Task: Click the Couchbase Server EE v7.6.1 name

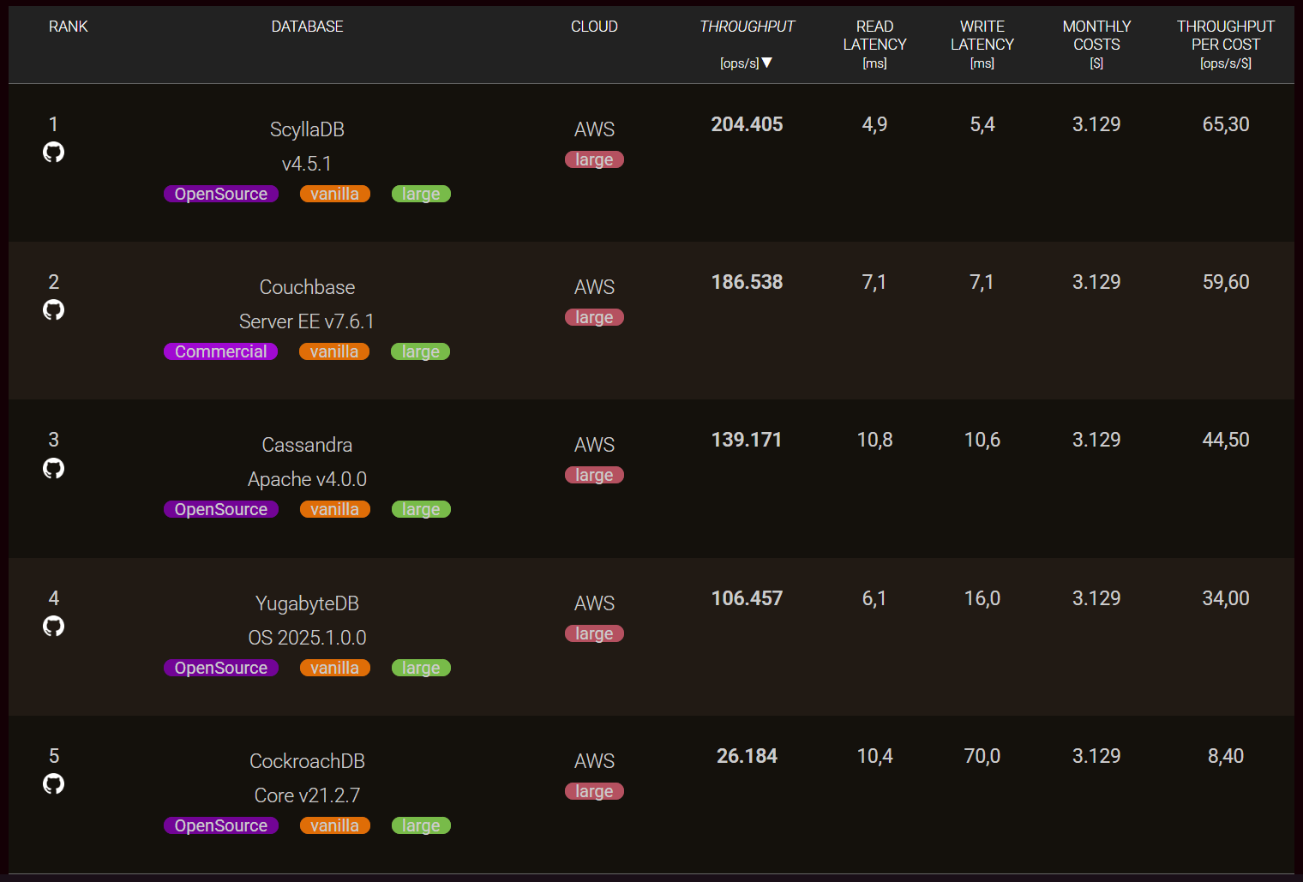Action: (x=307, y=321)
